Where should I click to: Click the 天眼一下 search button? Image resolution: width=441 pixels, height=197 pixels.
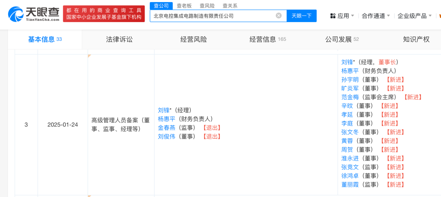[301, 16]
